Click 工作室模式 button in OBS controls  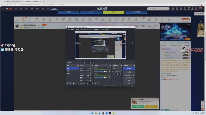[x=129, y=78]
